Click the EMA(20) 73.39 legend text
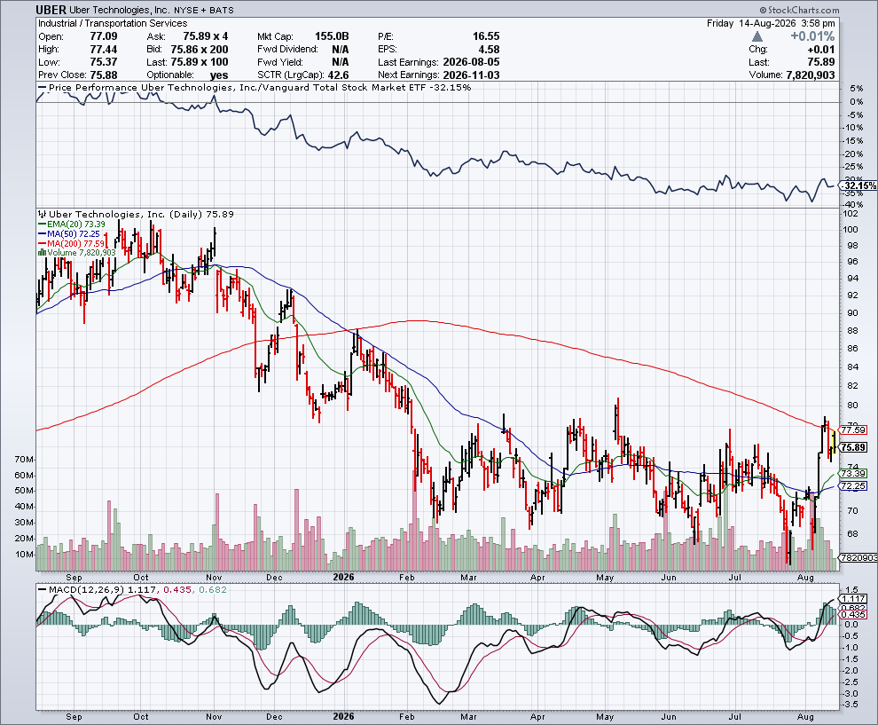Viewport: 878px width, 725px height. 76,225
